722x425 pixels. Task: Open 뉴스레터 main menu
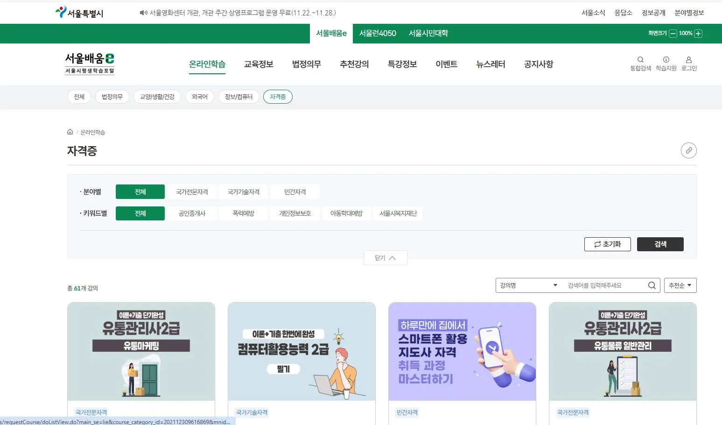click(x=491, y=64)
